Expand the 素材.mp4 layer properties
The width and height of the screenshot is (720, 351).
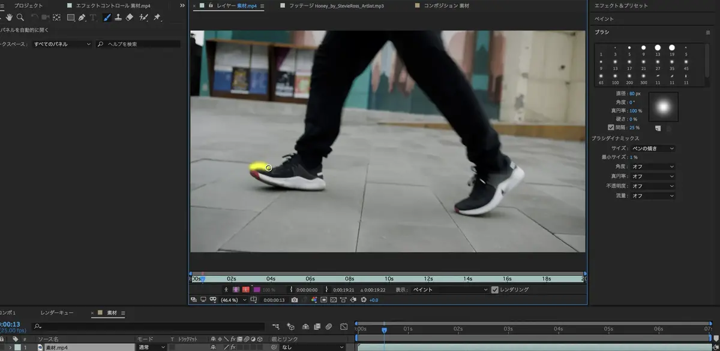click(x=9, y=347)
